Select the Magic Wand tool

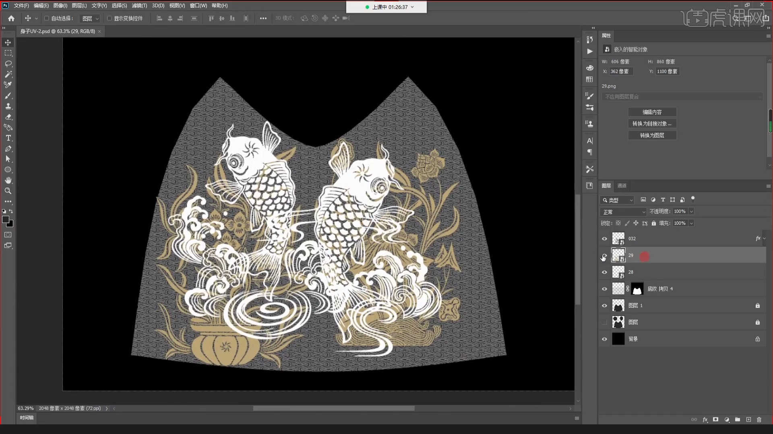click(8, 74)
